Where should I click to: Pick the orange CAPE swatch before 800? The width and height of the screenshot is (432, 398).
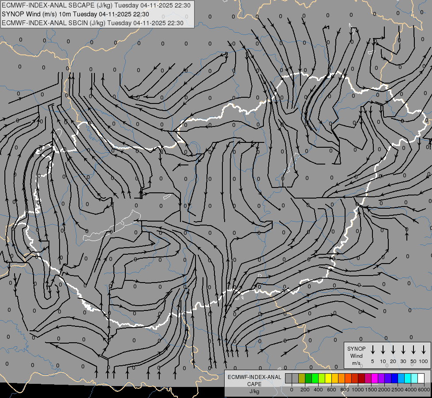pos(342,379)
